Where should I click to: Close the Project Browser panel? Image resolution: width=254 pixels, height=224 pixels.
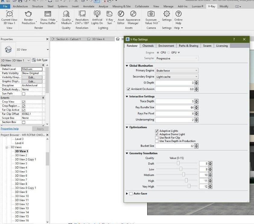point(47,135)
